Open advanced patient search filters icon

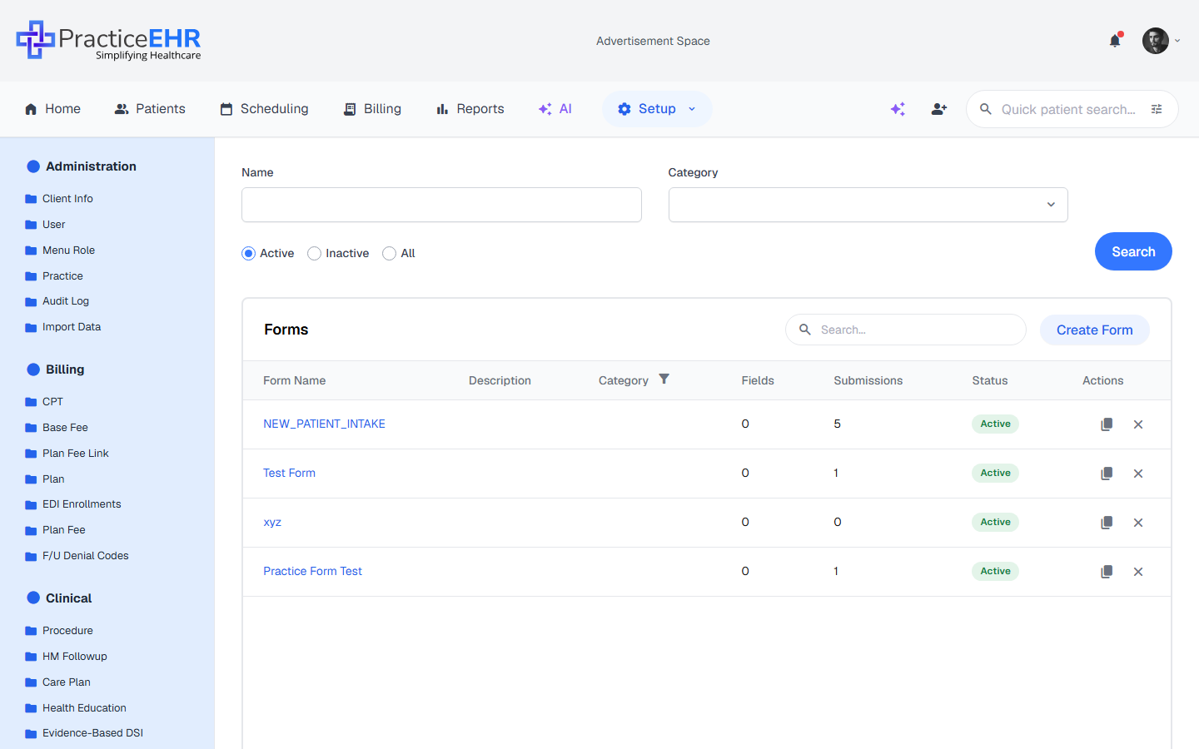pos(1157,109)
